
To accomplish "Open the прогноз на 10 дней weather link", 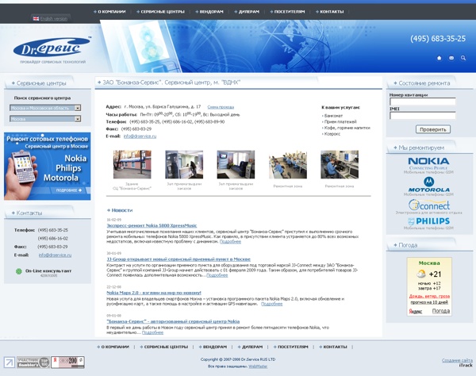I will tap(429, 302).
